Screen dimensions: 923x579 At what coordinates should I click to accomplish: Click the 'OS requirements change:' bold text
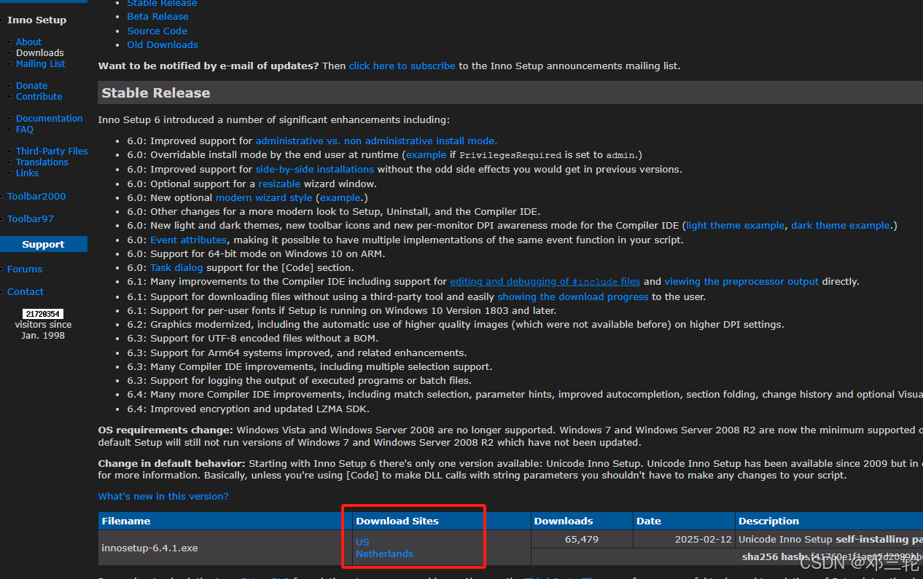coord(165,430)
